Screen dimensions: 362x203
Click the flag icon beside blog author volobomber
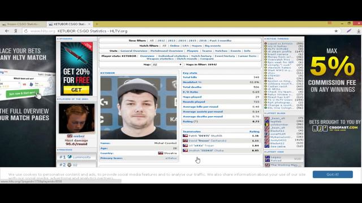(x=267, y=125)
